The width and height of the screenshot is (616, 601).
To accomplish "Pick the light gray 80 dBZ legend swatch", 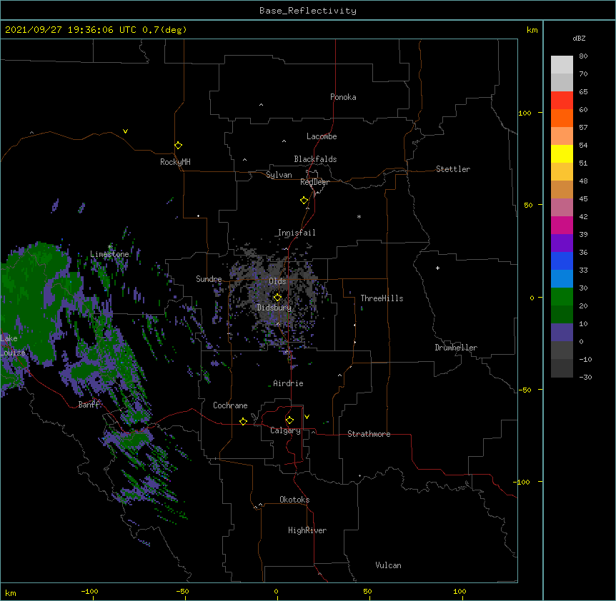I will pyautogui.click(x=562, y=65).
